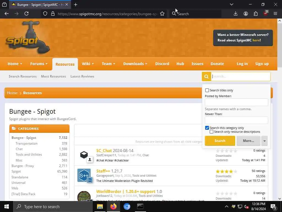Select the Resources tab
Image resolution: width=282 pixels, height=212 pixels.
pyautogui.click(x=65, y=64)
